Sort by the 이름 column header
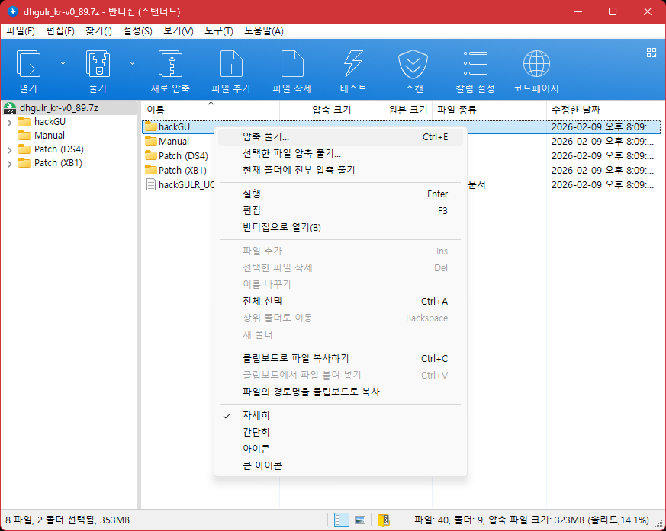 tap(211, 110)
